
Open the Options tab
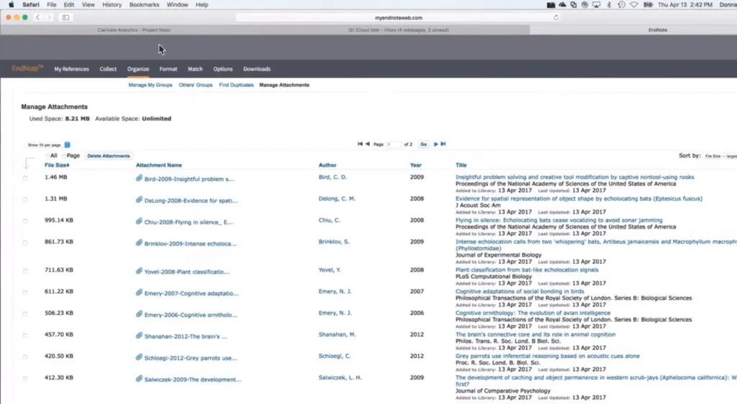point(223,69)
